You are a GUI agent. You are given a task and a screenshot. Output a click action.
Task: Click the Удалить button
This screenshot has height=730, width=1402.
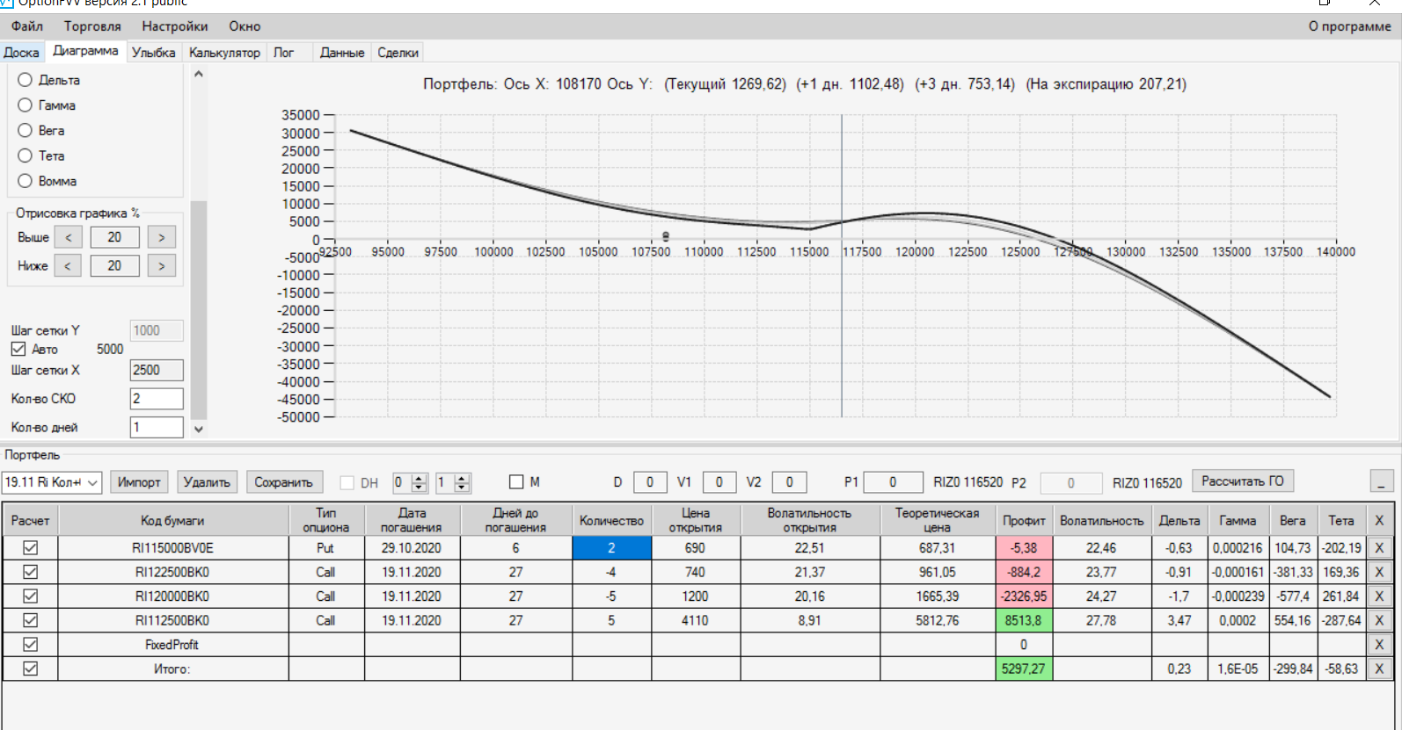pos(207,482)
